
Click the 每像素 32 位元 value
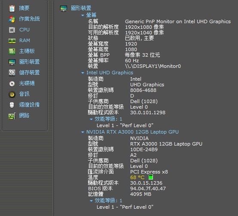pyautogui.click(x=142, y=55)
